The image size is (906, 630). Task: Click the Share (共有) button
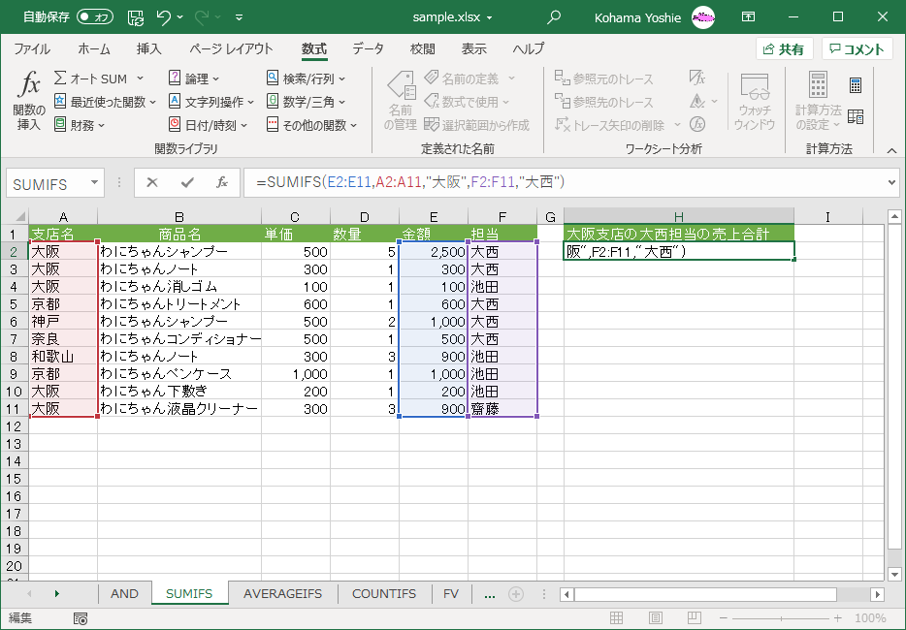pos(784,49)
